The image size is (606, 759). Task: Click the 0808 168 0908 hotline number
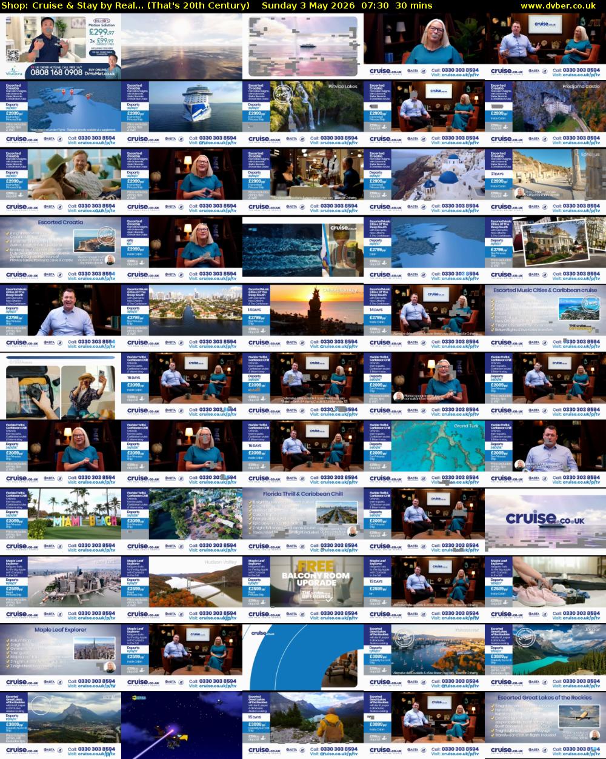(x=56, y=72)
